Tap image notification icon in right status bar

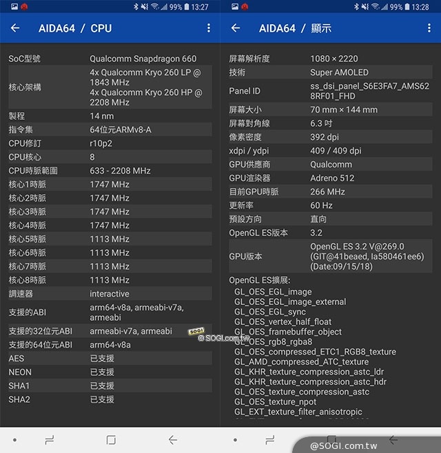pyautogui.click(x=235, y=6)
